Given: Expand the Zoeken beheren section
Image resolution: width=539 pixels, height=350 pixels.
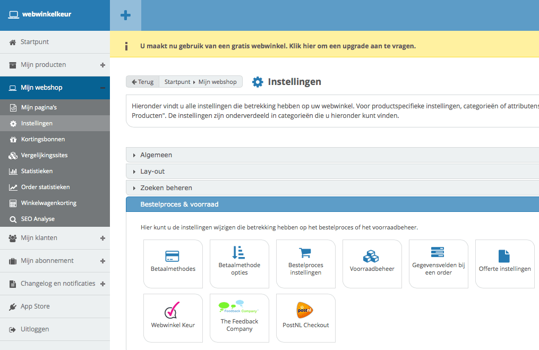Looking at the screenshot, I should (x=166, y=188).
